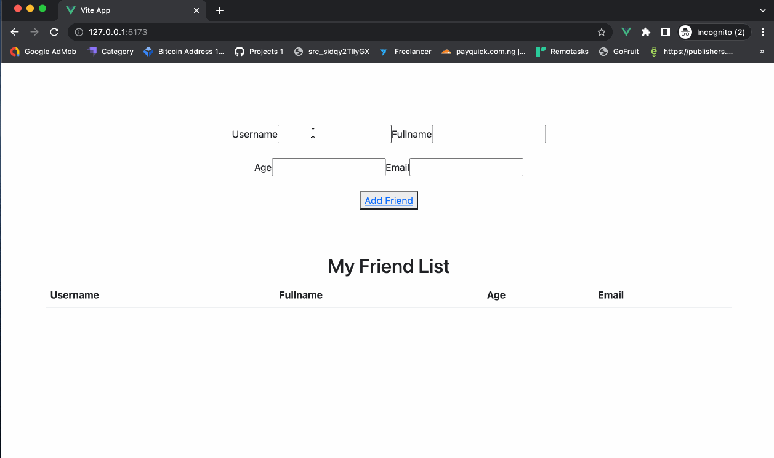Screen dimensions: 774x458
Task: Expand the tab search dropdown arrow
Action: click(763, 10)
